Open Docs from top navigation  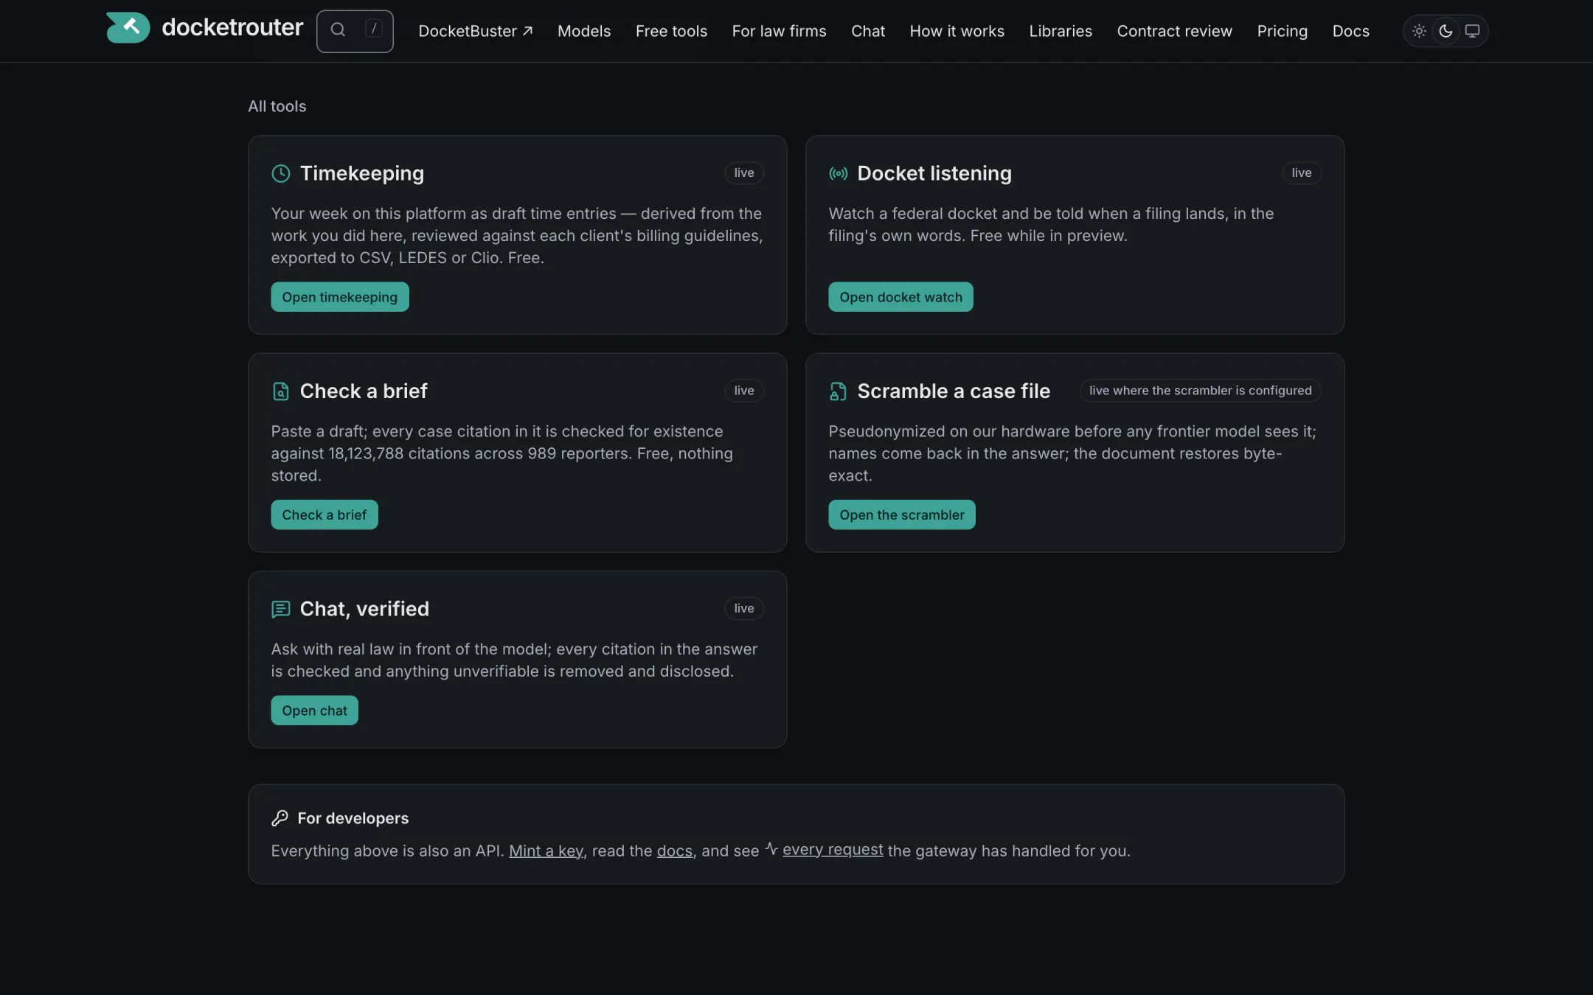1350,31
